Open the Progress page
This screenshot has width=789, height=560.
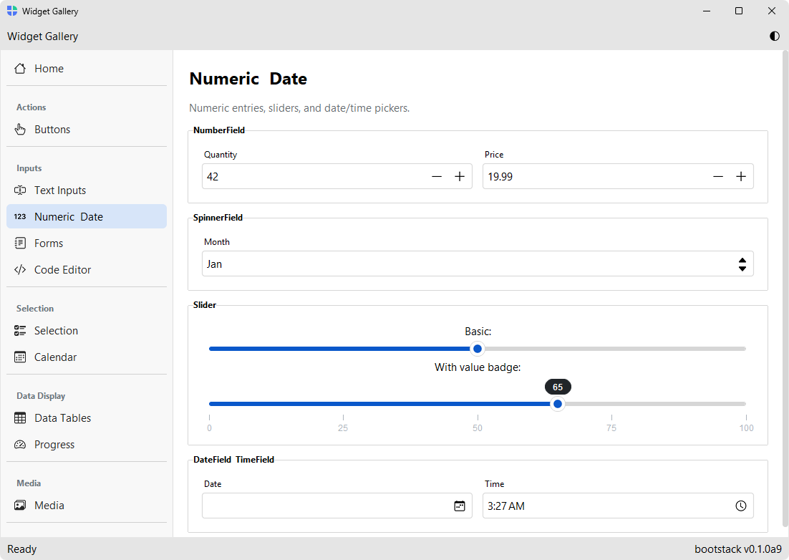pos(87,445)
